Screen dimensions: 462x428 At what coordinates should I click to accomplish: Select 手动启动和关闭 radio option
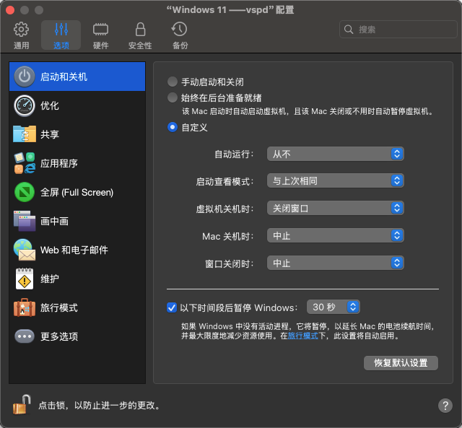coord(173,82)
